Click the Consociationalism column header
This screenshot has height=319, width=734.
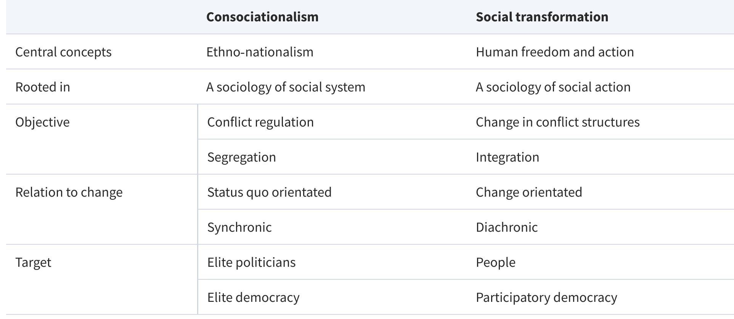click(262, 17)
